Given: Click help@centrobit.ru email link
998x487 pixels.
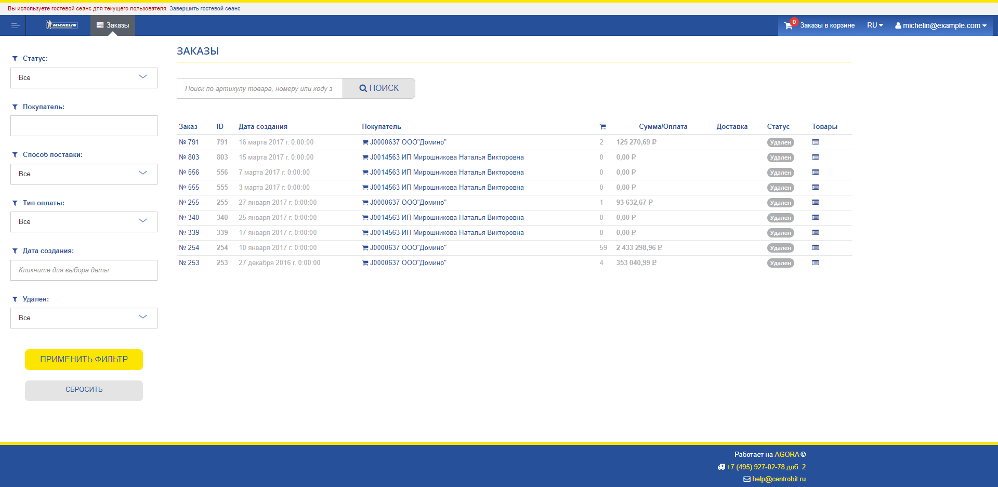Looking at the screenshot, I should 779,479.
